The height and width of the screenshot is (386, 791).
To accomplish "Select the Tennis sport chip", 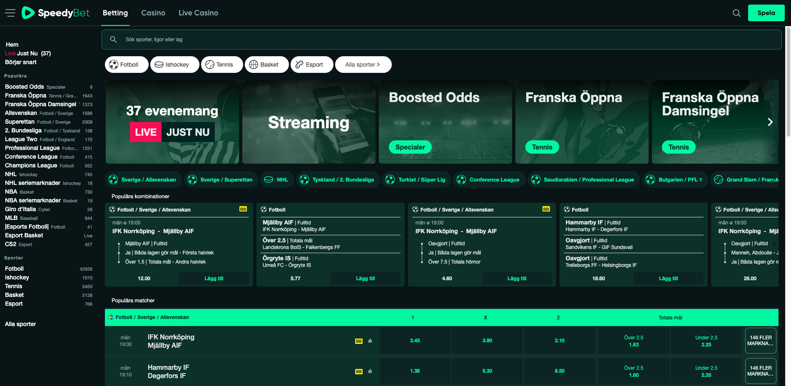I will point(222,65).
